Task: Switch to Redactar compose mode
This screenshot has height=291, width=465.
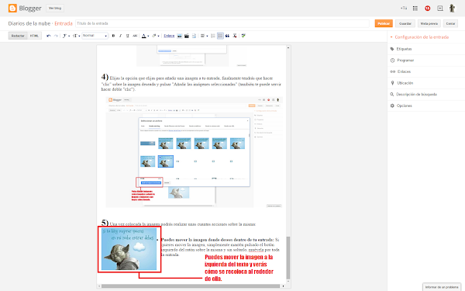Action: tap(18, 36)
